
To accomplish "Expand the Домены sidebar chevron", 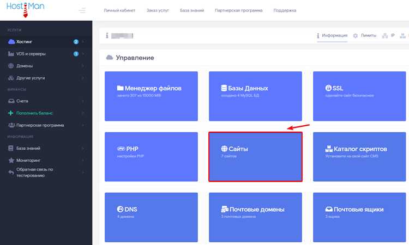I will (83, 66).
